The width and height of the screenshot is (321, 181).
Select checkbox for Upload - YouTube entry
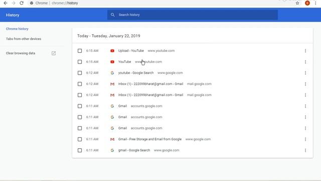coord(80,51)
